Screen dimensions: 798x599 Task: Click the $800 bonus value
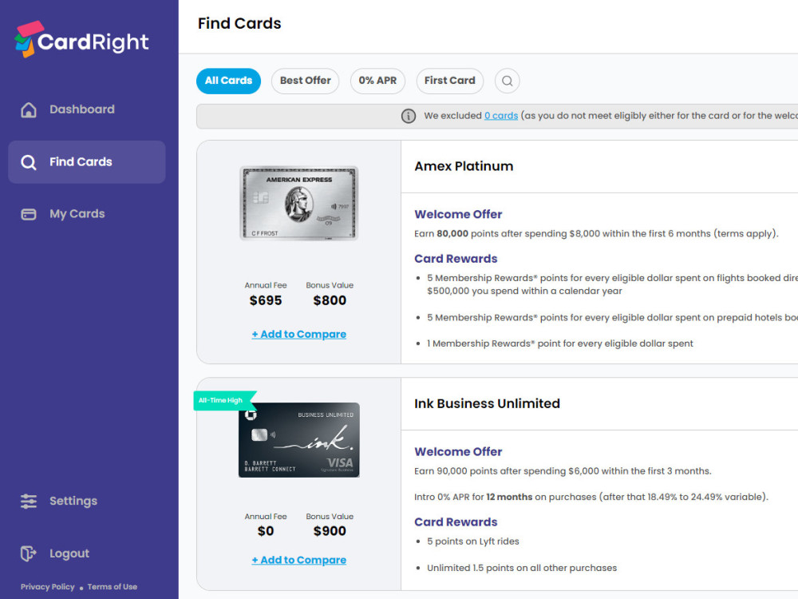(330, 300)
